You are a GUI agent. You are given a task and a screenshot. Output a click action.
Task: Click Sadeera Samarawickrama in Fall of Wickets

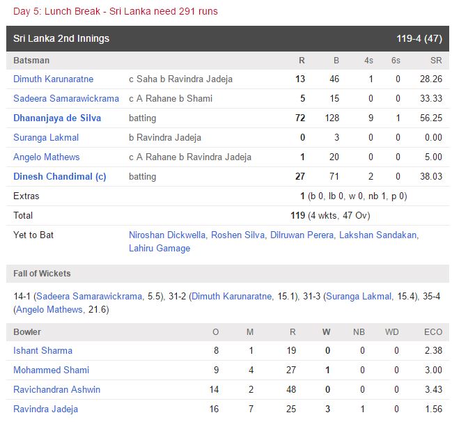(x=89, y=297)
